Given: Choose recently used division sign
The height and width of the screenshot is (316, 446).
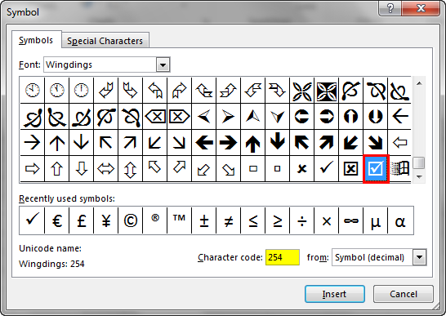Looking at the screenshot, I should click(301, 220).
